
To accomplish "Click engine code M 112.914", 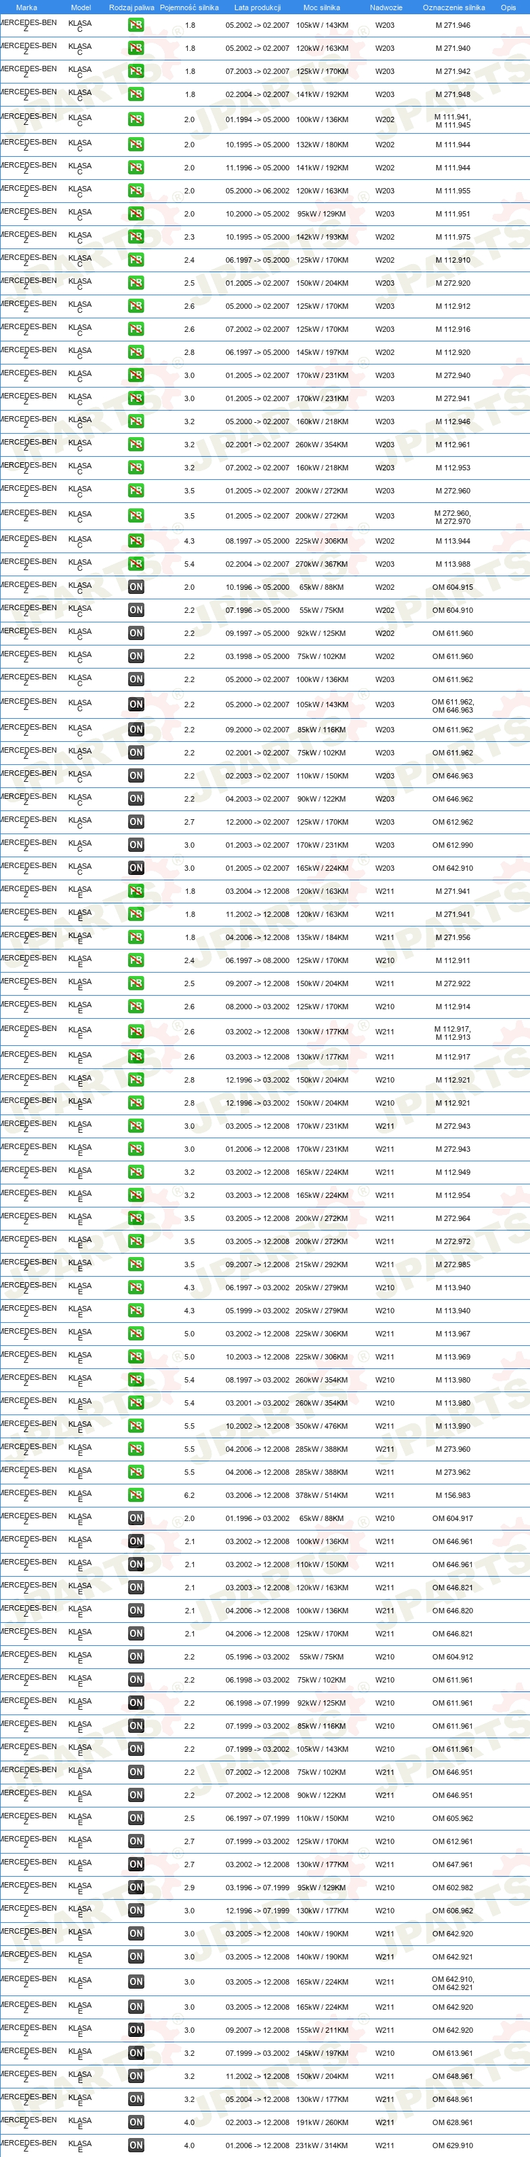I will pyautogui.click(x=452, y=1007).
